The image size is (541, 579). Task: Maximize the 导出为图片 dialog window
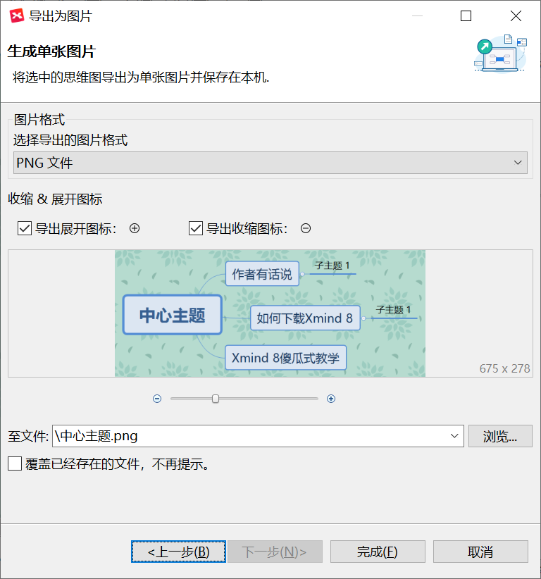click(466, 16)
